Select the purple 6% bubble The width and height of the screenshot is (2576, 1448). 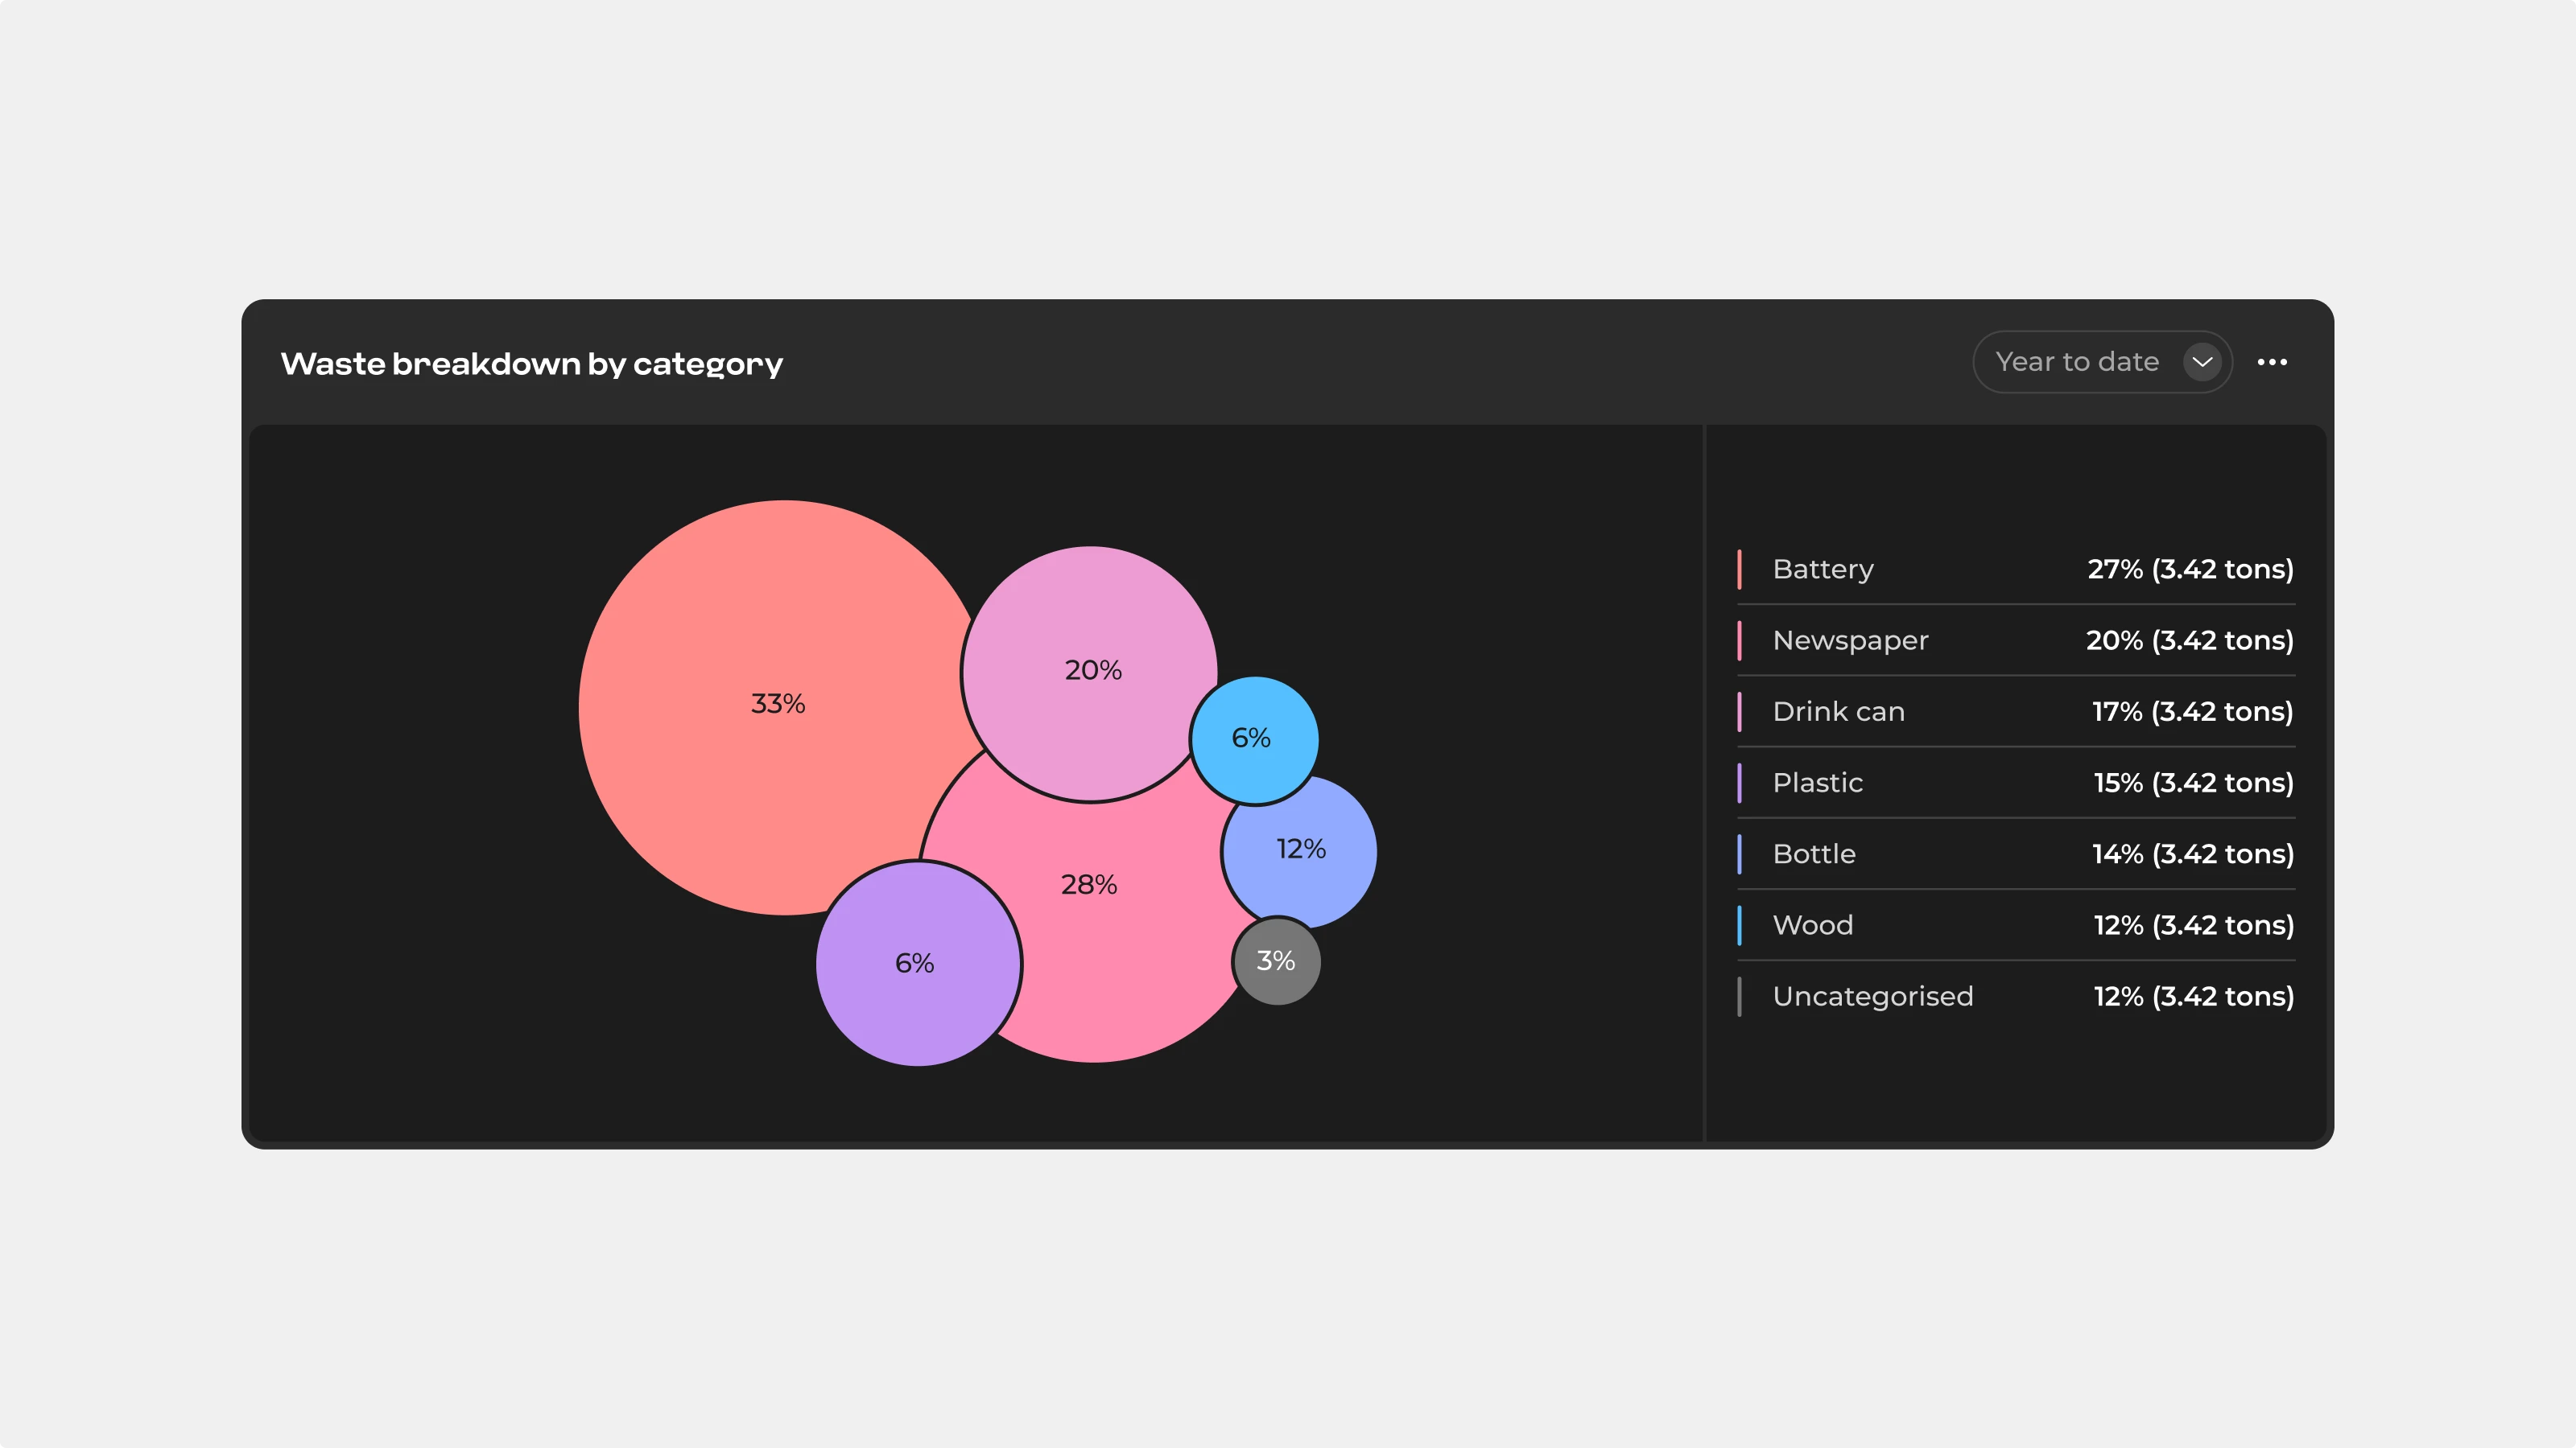coord(916,964)
